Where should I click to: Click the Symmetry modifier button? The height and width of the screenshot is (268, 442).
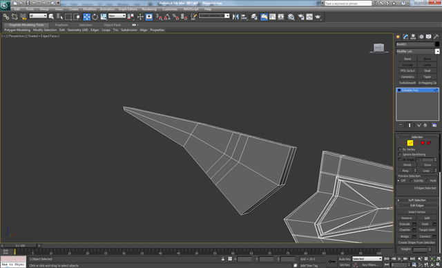[x=407, y=77]
